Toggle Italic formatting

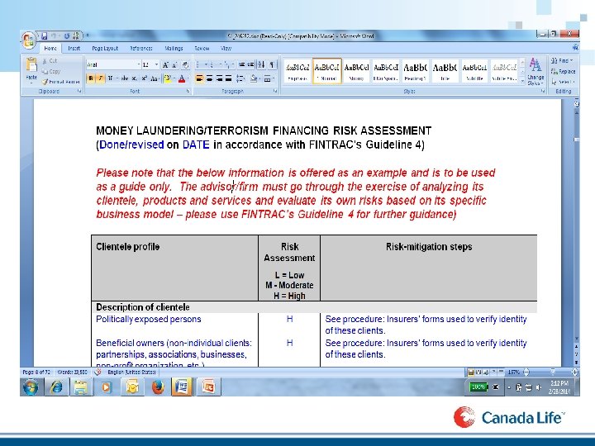[100, 78]
